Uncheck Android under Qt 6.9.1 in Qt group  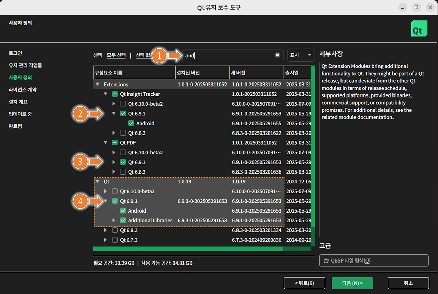(123, 211)
